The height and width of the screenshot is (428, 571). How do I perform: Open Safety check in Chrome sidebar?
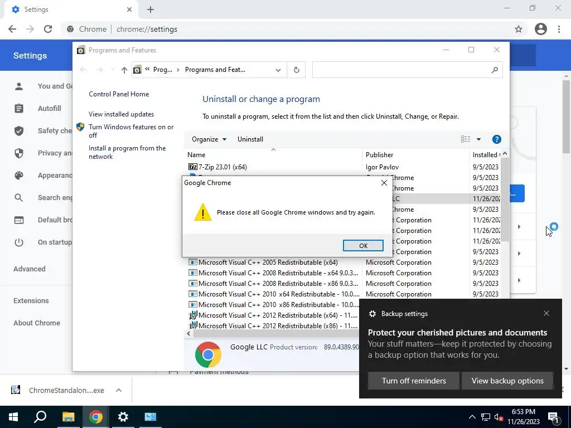55,130
